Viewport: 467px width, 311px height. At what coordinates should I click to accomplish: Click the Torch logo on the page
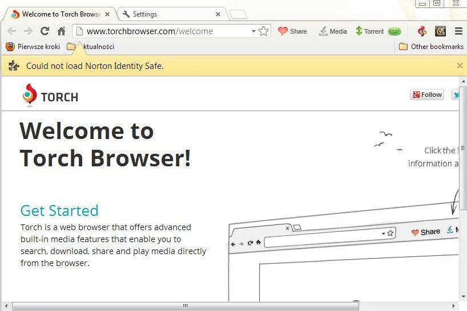click(x=50, y=95)
